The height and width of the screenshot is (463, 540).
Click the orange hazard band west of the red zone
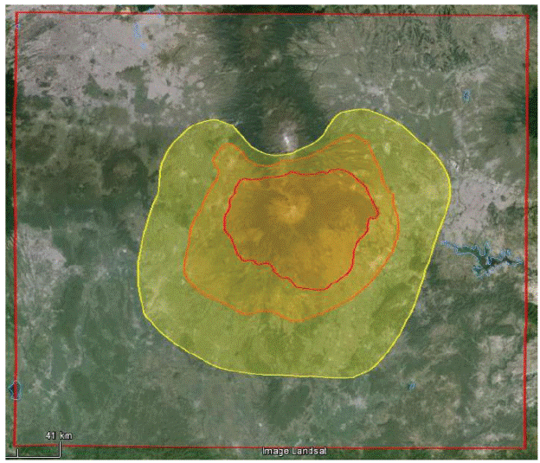click(208, 242)
